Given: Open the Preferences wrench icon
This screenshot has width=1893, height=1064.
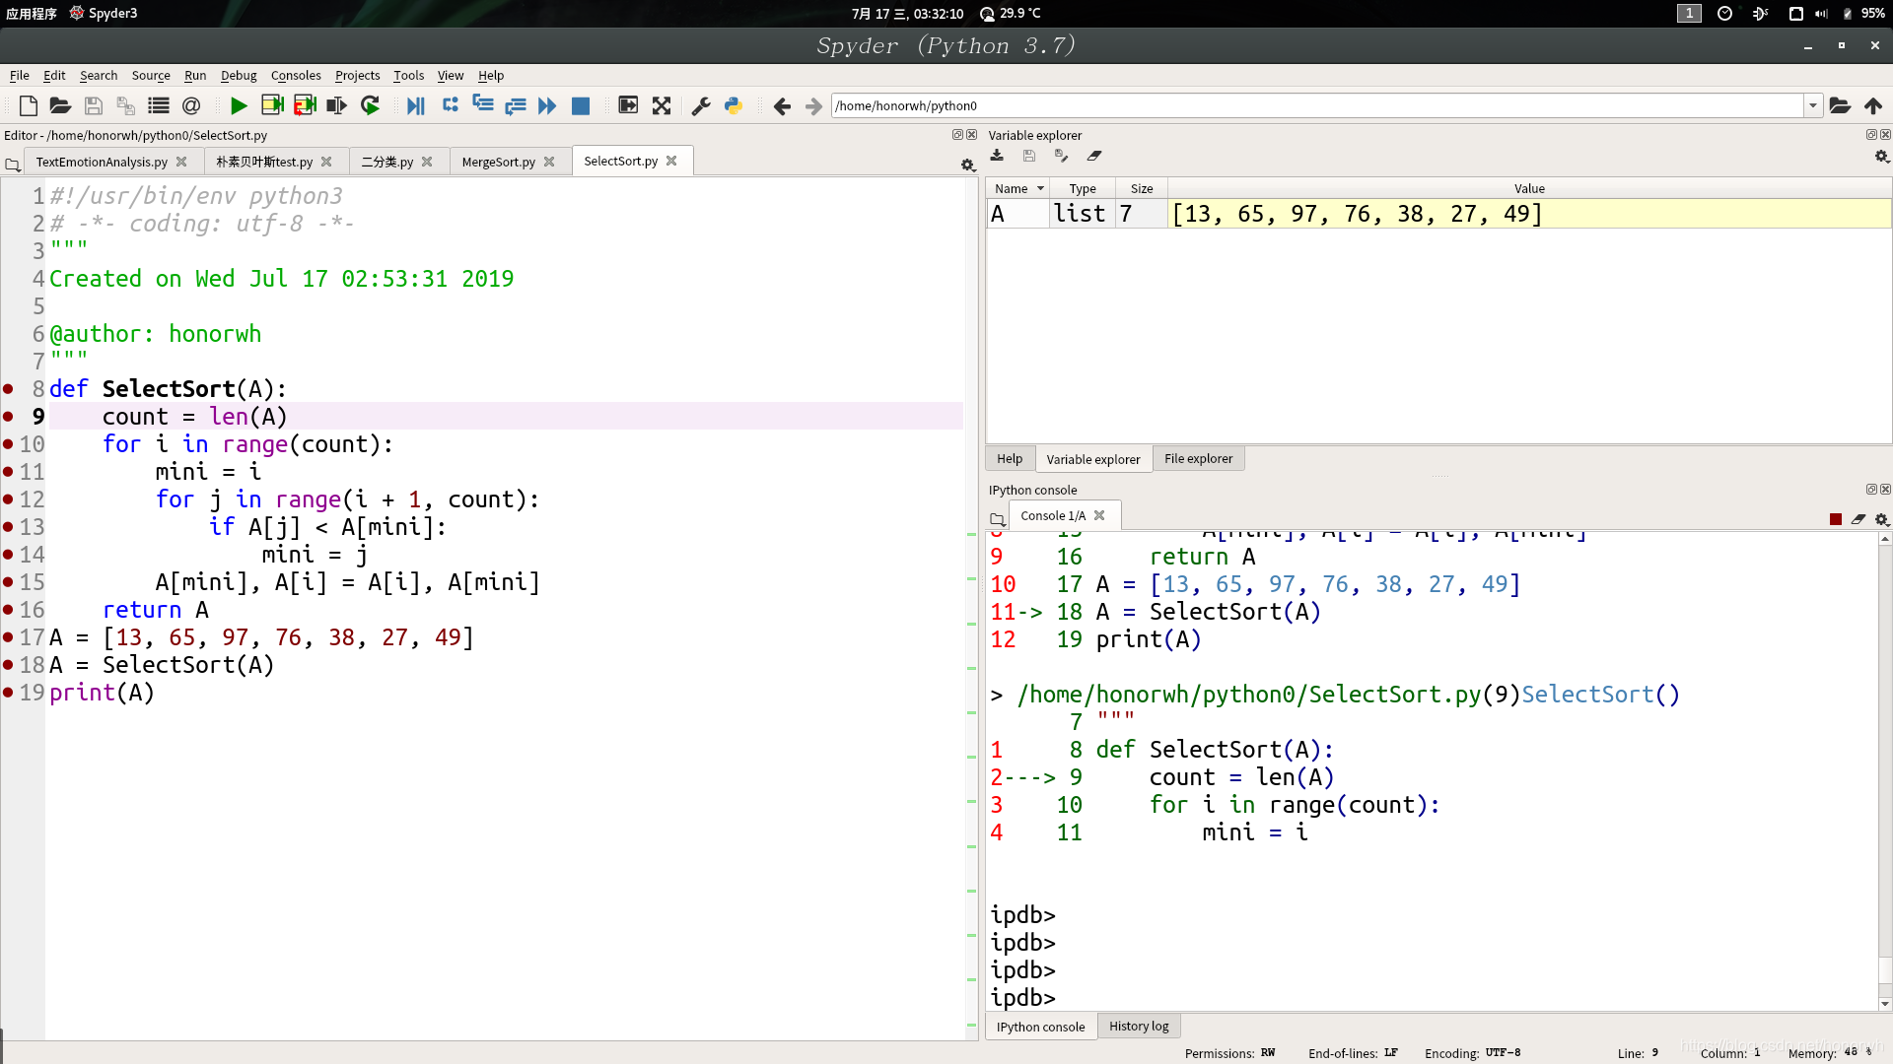Looking at the screenshot, I should [701, 105].
